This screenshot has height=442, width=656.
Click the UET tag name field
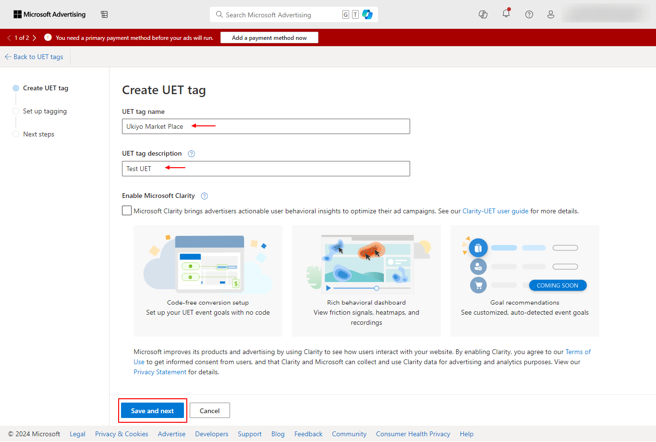(x=266, y=126)
